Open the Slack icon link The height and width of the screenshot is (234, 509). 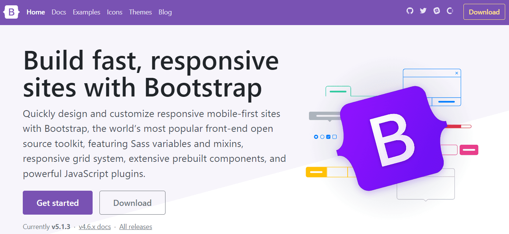[437, 11]
